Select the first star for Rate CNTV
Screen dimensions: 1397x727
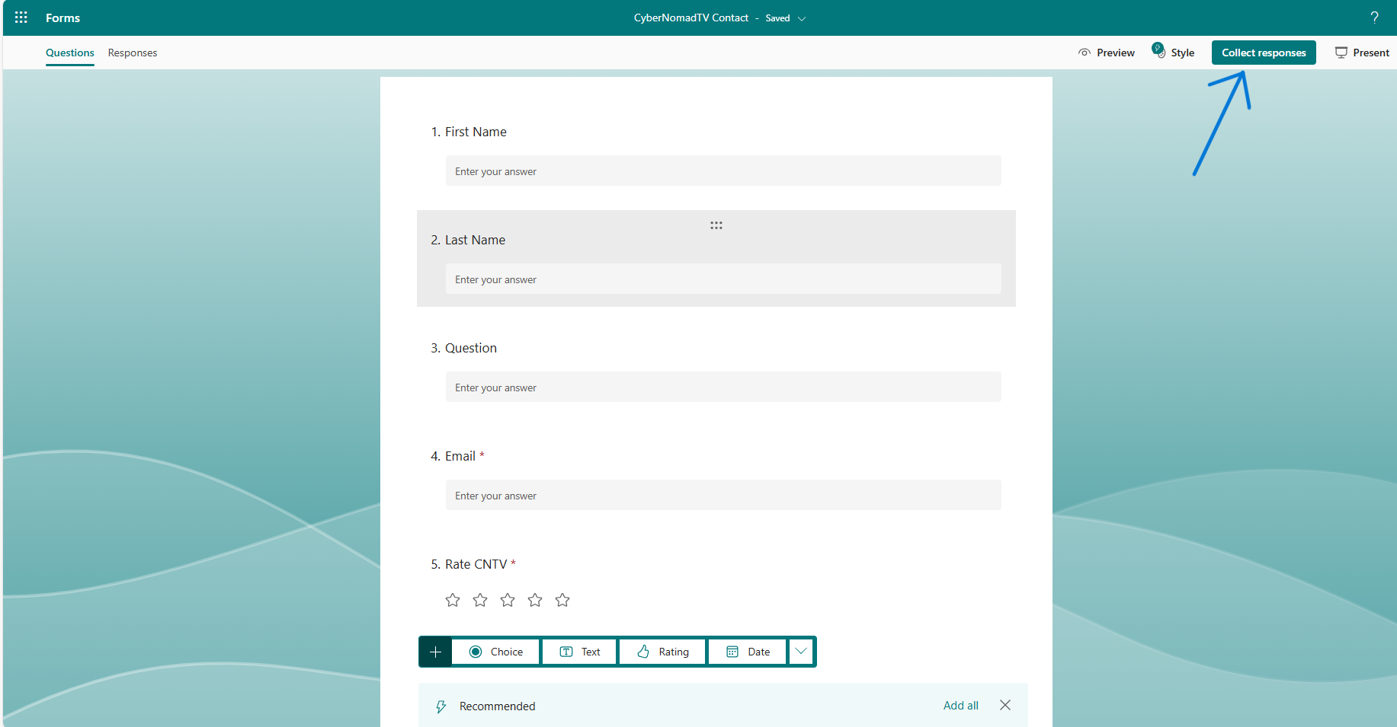(x=453, y=600)
